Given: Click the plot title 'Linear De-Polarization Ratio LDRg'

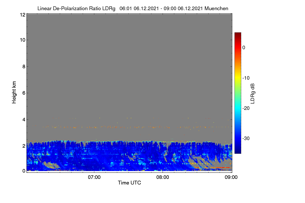Looking at the screenshot, I should coord(76,8).
